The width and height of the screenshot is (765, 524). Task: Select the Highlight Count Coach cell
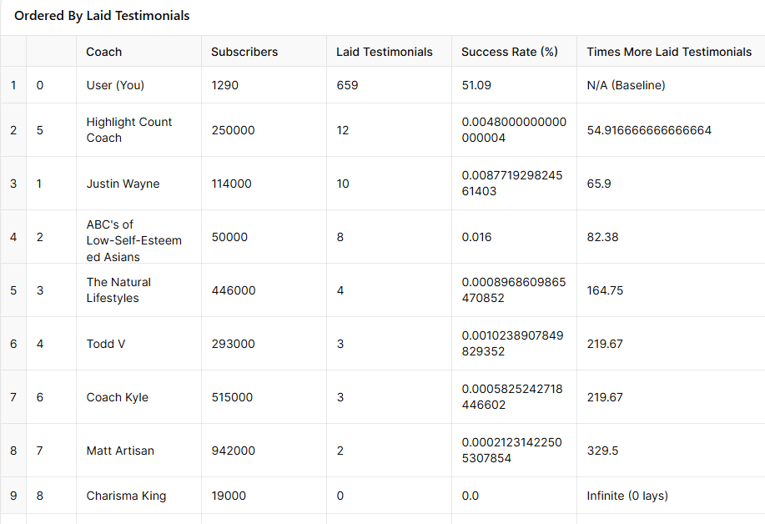[x=129, y=130]
